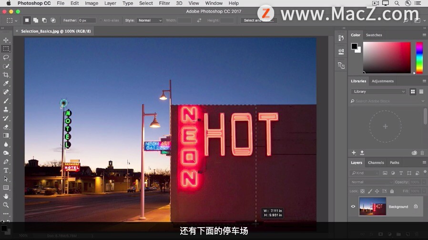Open the Libraries panel options menu

[x=424, y=81]
